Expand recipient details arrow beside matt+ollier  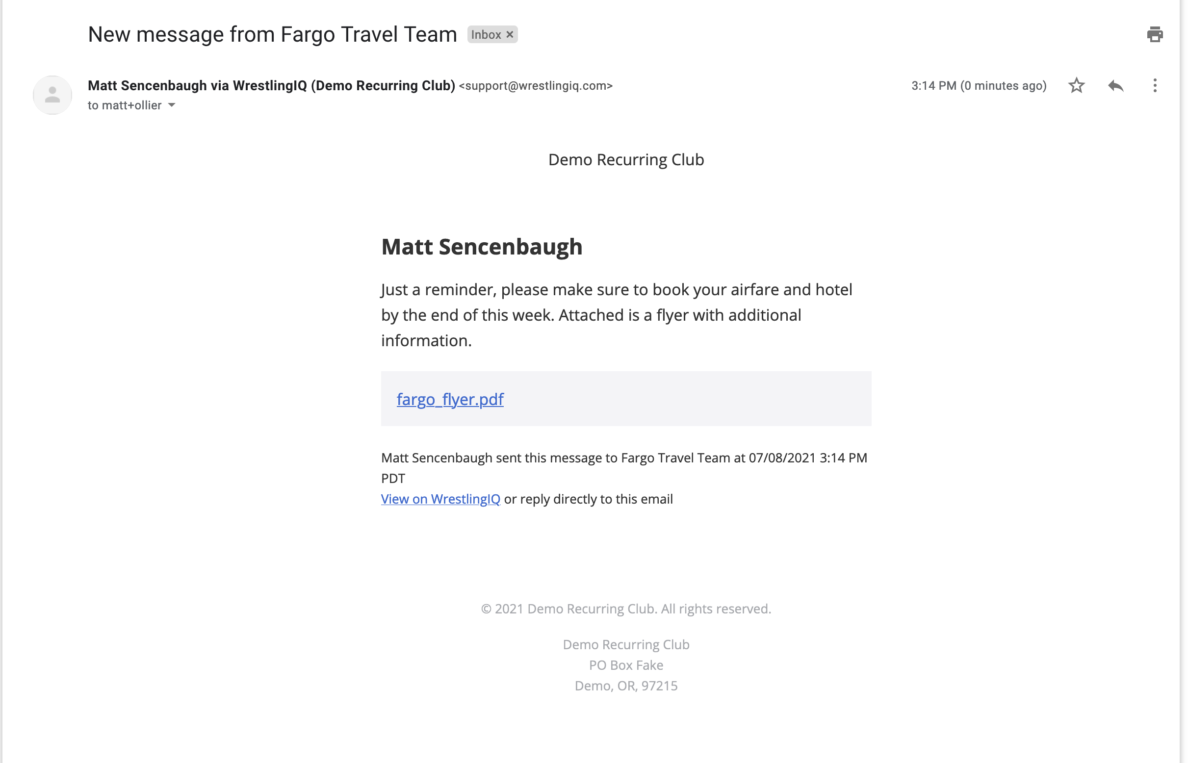pyautogui.click(x=172, y=105)
